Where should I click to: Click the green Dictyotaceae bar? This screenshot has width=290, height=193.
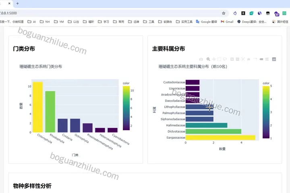point(213,131)
